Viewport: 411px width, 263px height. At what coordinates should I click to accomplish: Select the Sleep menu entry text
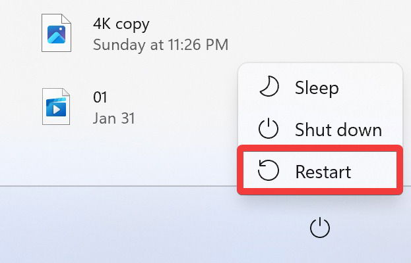[x=317, y=88]
